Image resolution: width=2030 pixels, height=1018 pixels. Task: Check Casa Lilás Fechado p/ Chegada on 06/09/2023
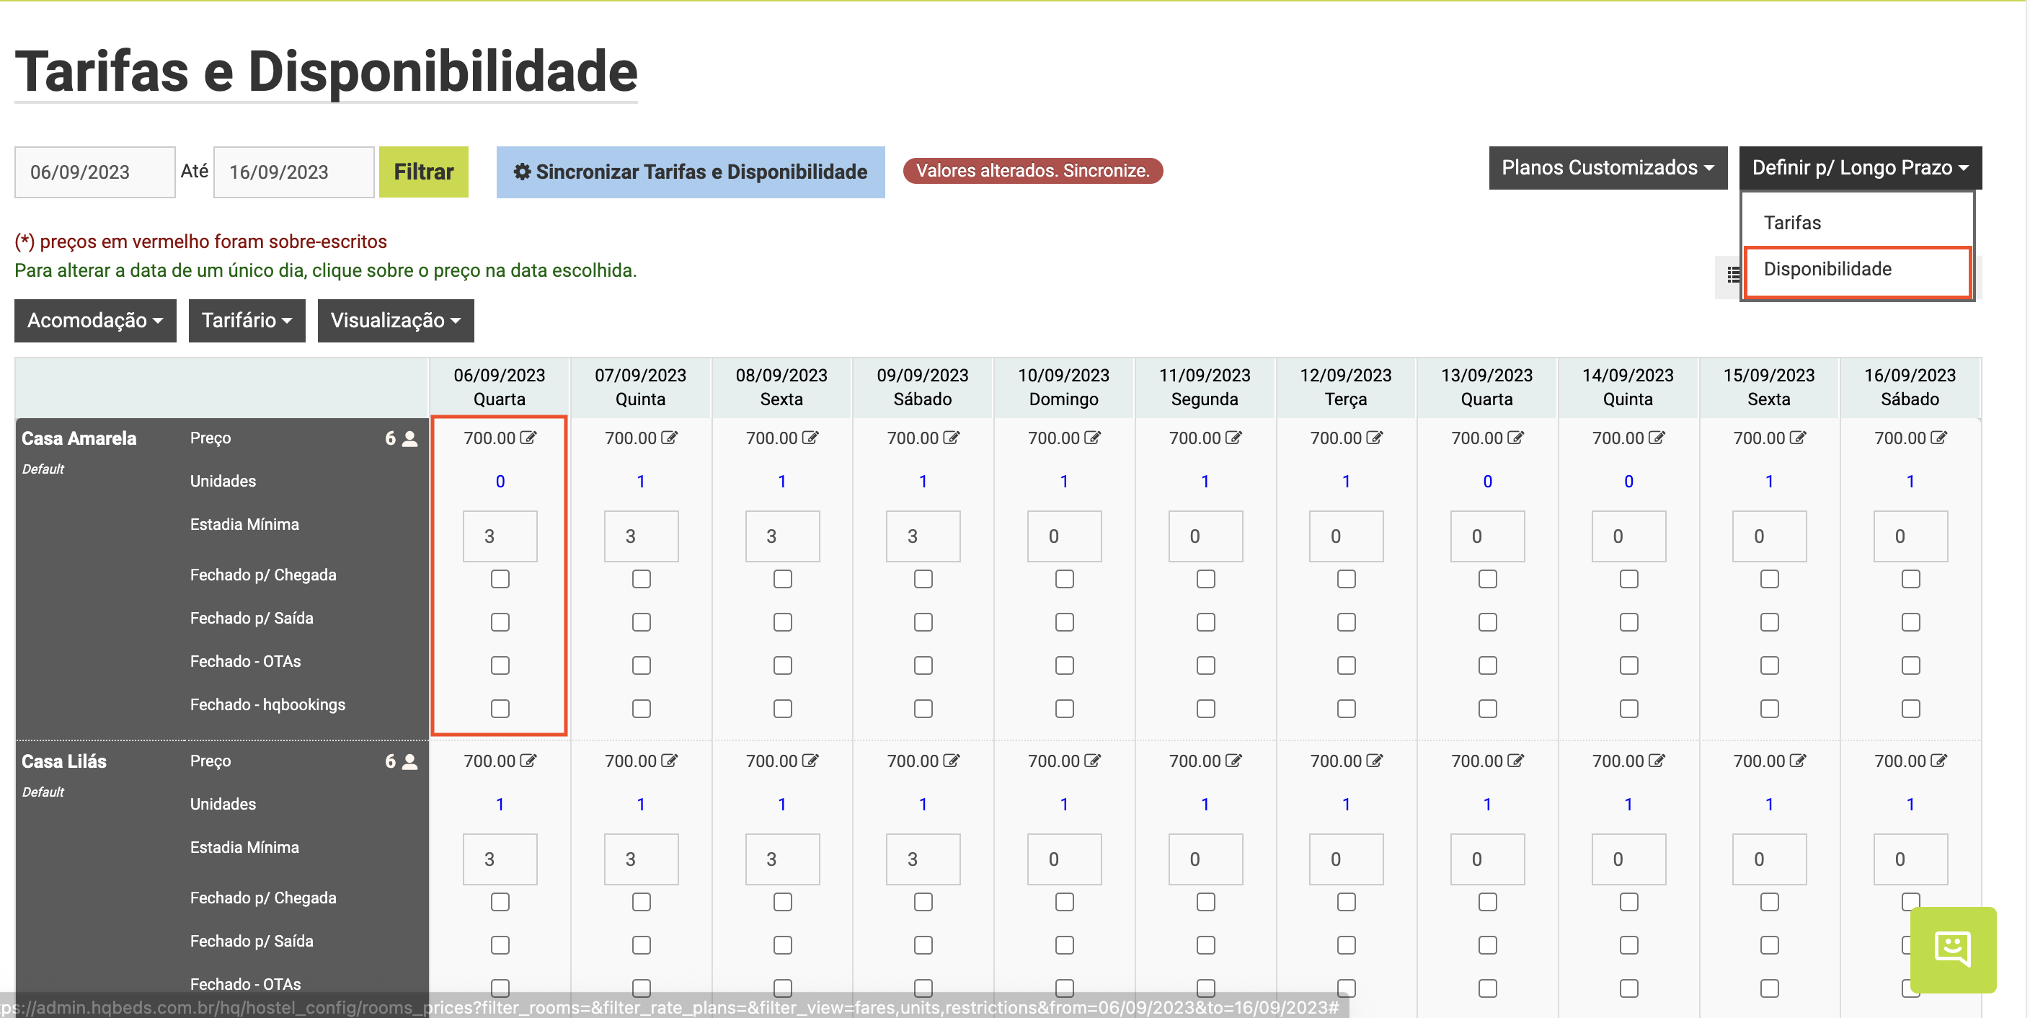coord(500,902)
